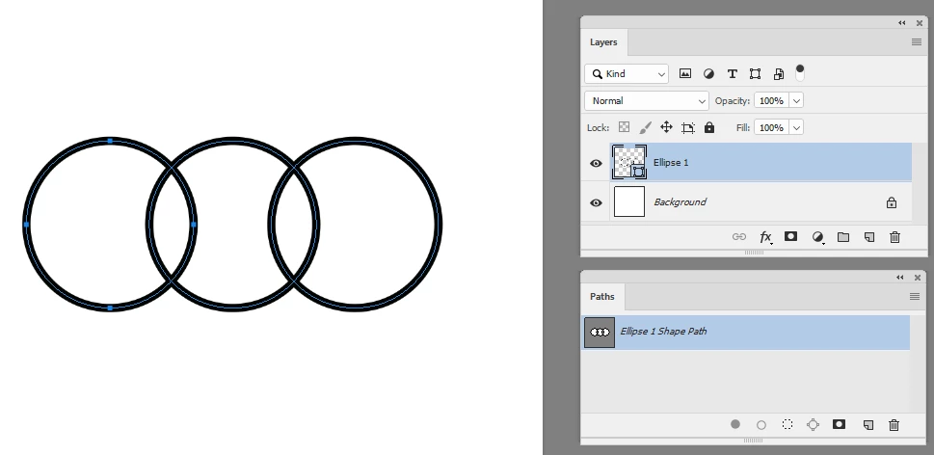The width and height of the screenshot is (934, 455).
Task: Collapse the Layers panel double arrows
Action: [x=902, y=22]
